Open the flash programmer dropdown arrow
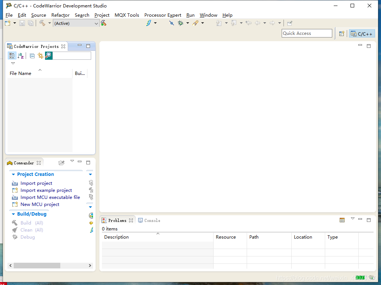The height and width of the screenshot is (285, 381). tap(156, 23)
